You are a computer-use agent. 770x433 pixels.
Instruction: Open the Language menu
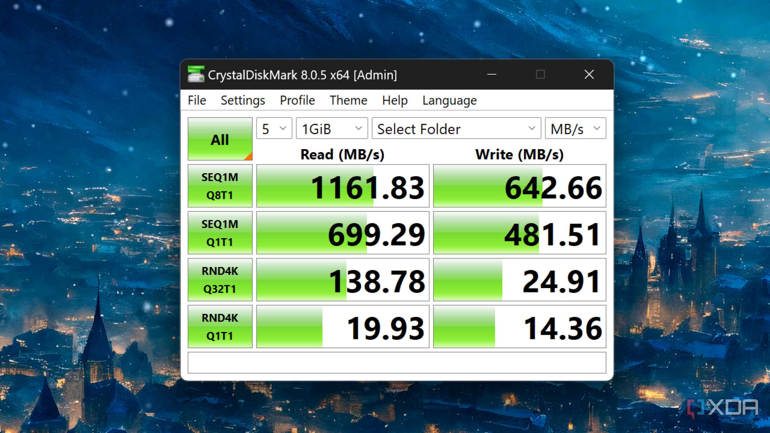pos(450,100)
